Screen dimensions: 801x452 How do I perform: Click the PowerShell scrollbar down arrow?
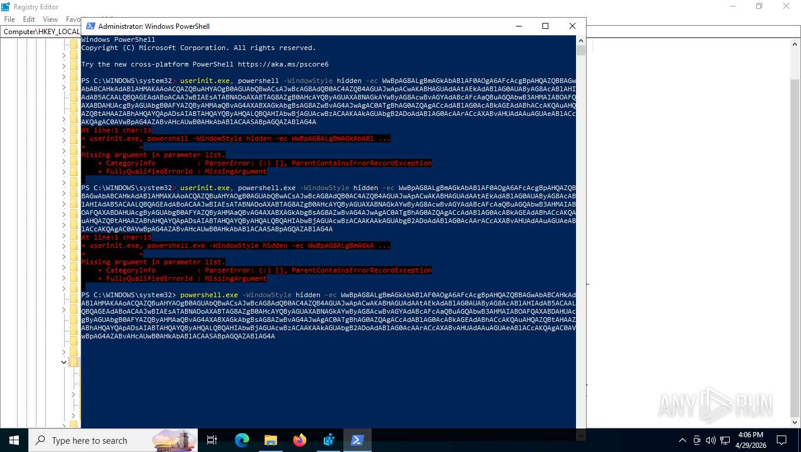click(x=581, y=436)
